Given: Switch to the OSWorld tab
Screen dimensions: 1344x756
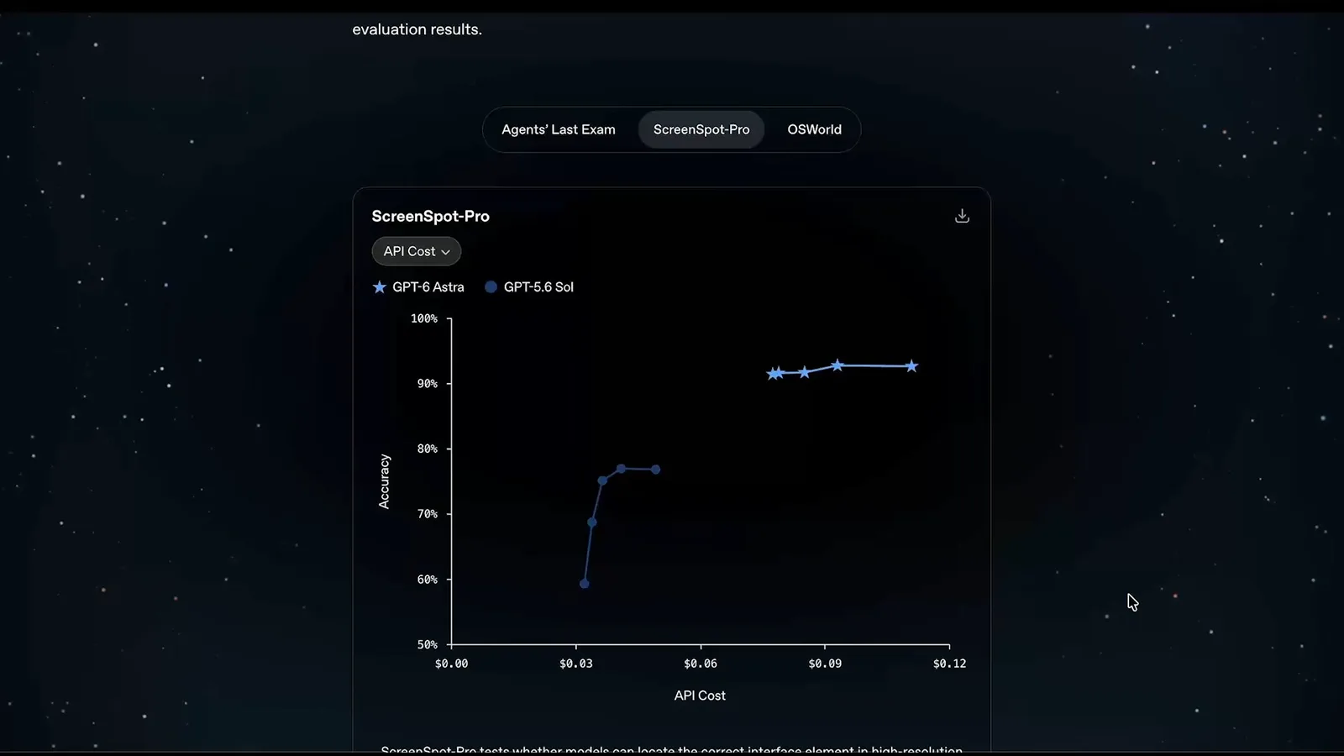Looking at the screenshot, I should point(814,129).
